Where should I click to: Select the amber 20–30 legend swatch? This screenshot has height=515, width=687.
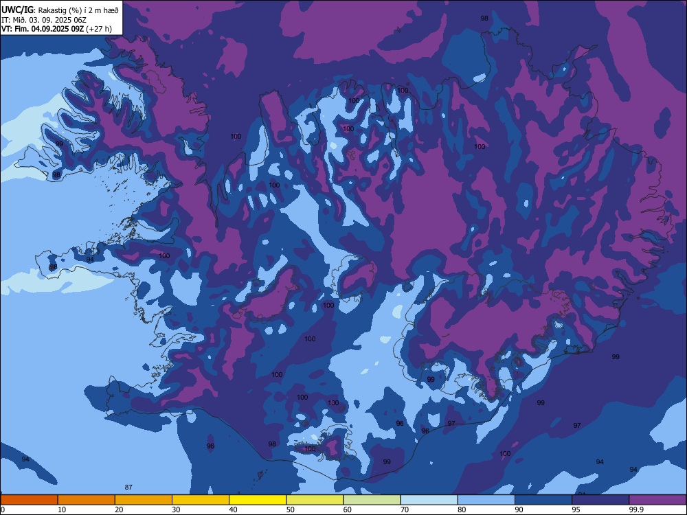(144, 500)
